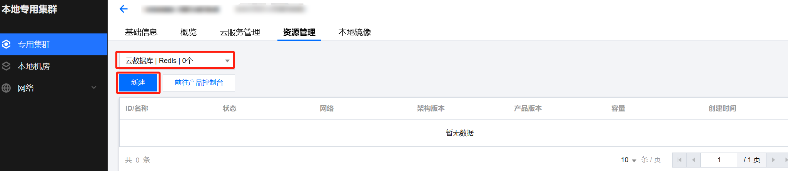Click the 本地机房 layers icon

pyautogui.click(x=6, y=66)
